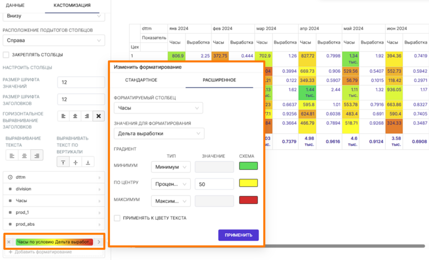Open column subtotal position dropdown Справа
This screenshot has width=429, height=260.
pyautogui.click(x=54, y=40)
